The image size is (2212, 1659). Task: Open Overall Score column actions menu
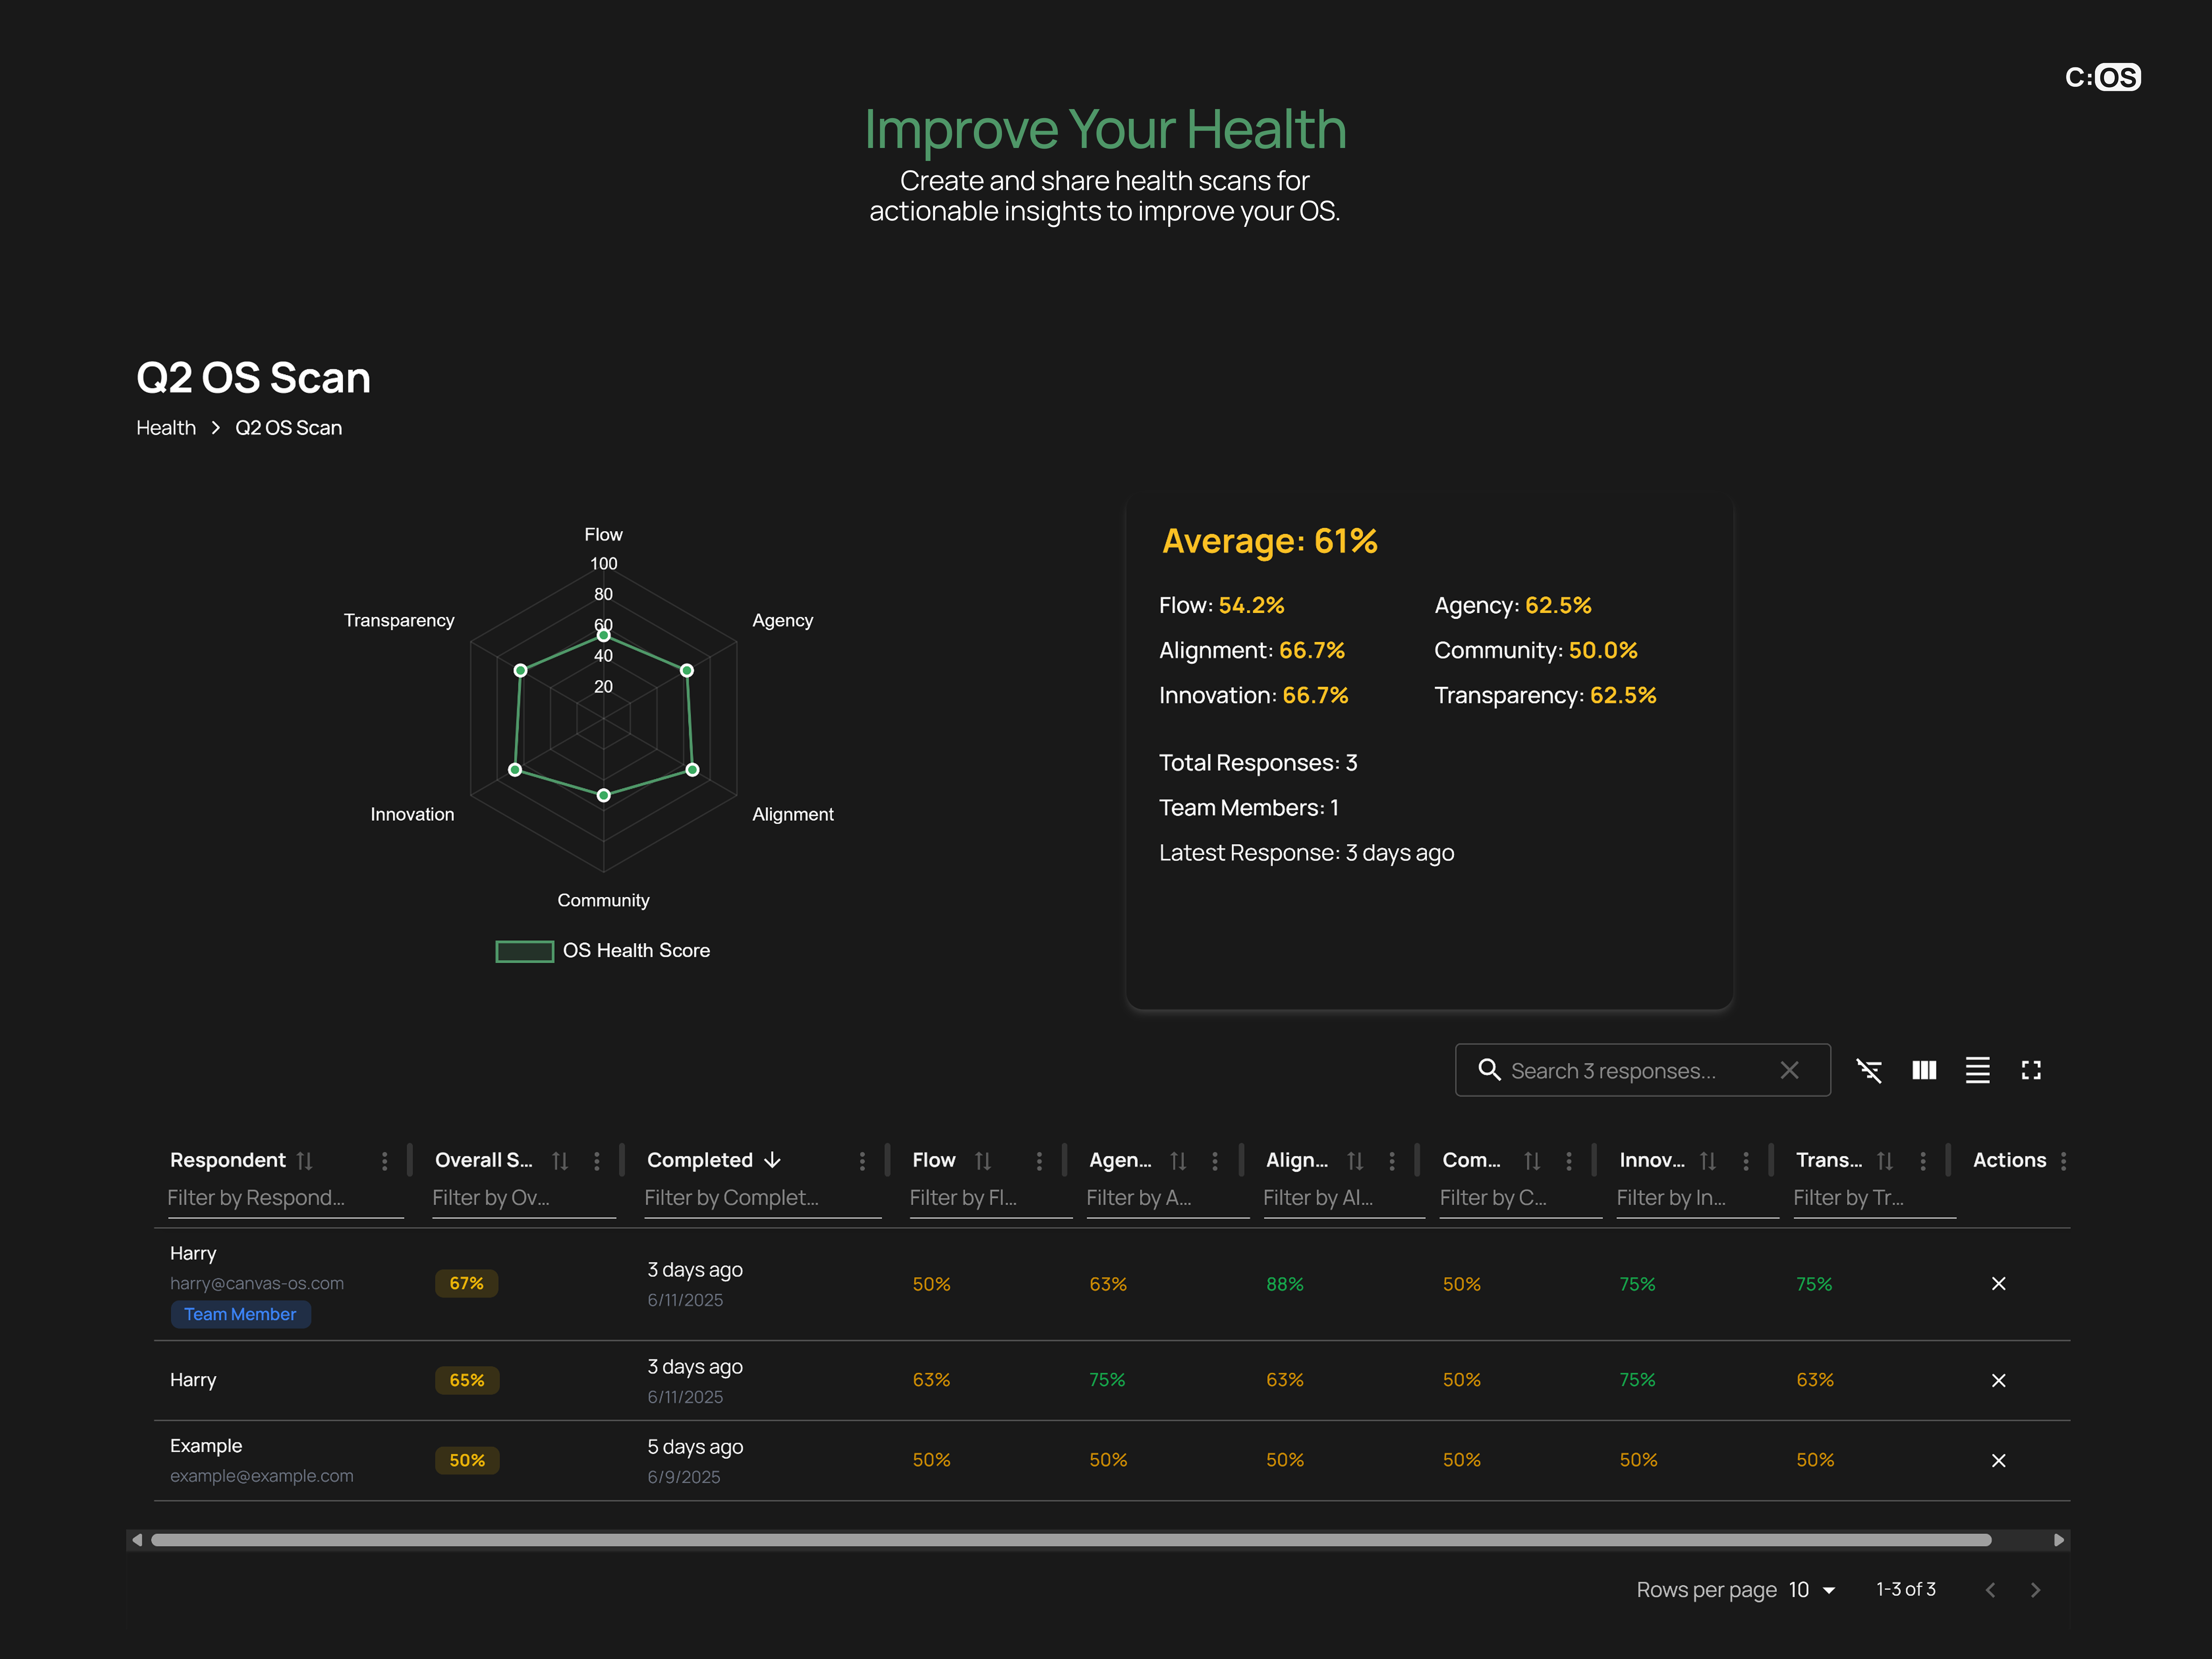[597, 1161]
